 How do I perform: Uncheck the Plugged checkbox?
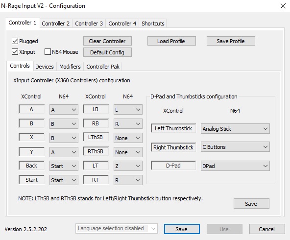point(15,41)
